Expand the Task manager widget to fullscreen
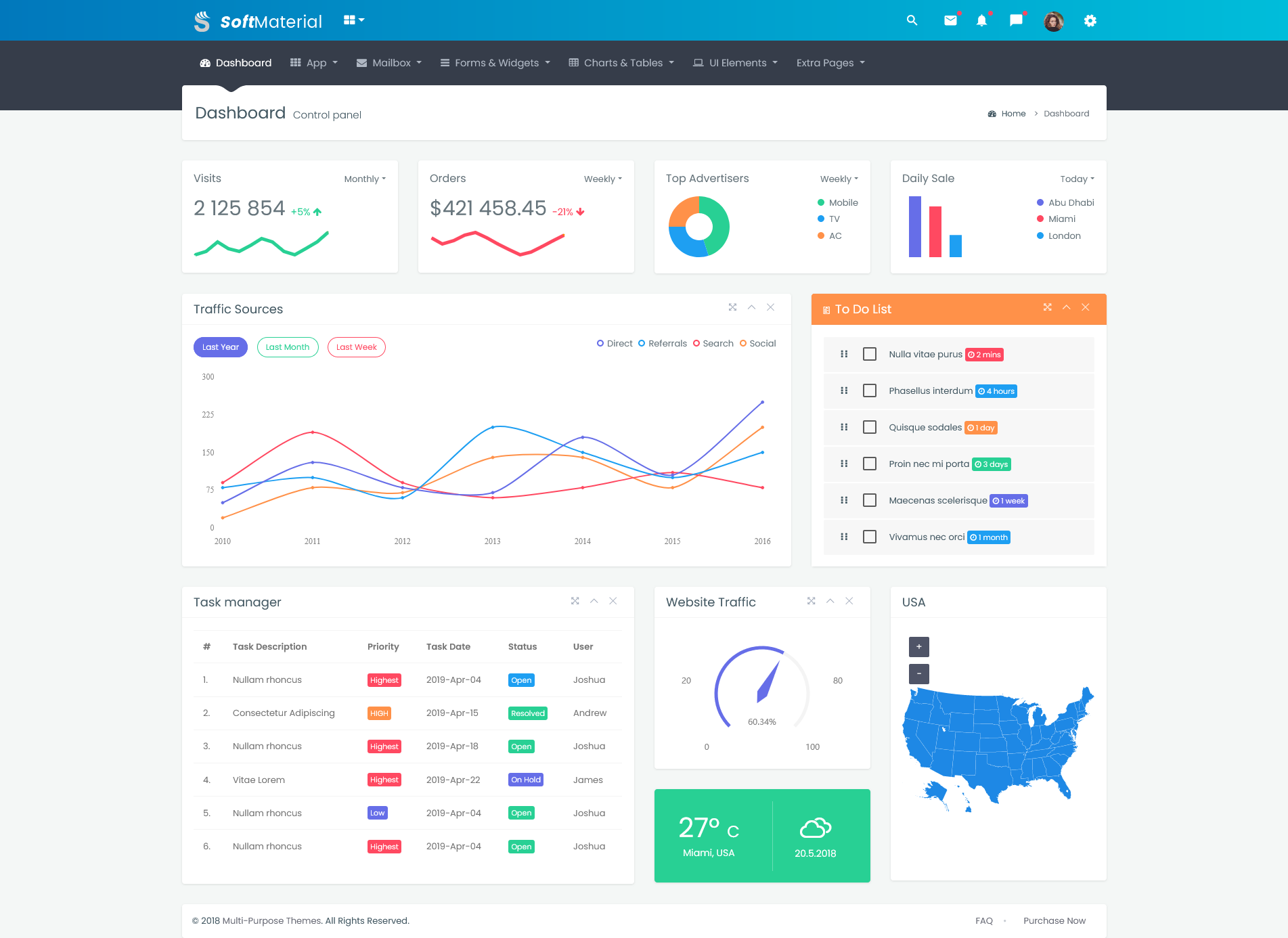The height and width of the screenshot is (938, 1288). click(575, 600)
